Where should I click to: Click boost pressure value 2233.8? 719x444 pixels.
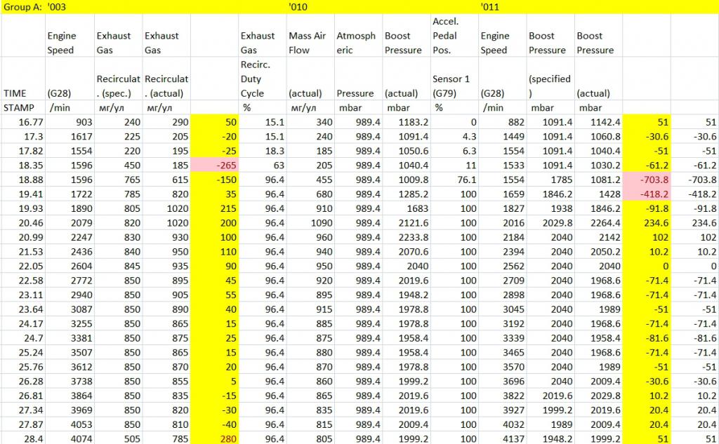tap(407, 237)
